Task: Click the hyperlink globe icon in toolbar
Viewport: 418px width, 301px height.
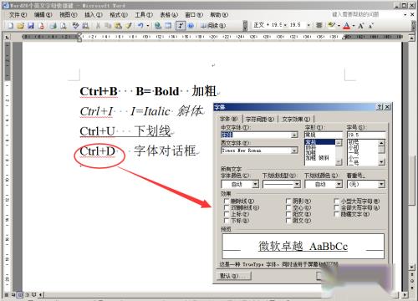Action: (158, 26)
